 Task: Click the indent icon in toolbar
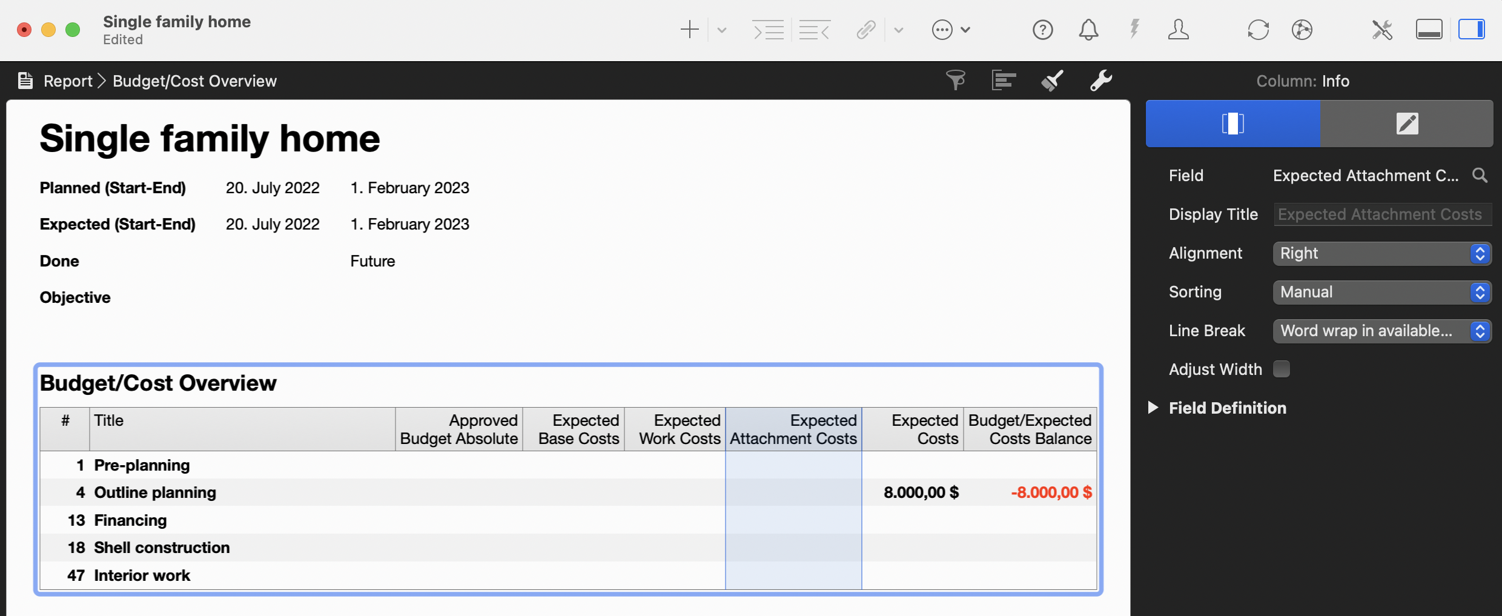point(768,30)
